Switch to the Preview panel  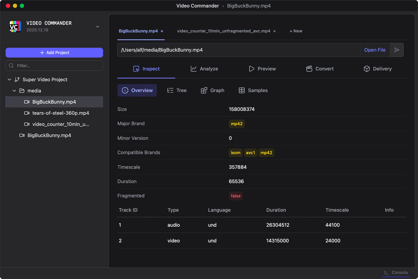click(262, 69)
